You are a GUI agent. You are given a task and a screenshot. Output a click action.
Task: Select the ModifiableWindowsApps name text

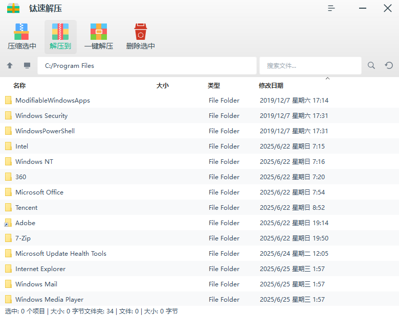point(53,101)
